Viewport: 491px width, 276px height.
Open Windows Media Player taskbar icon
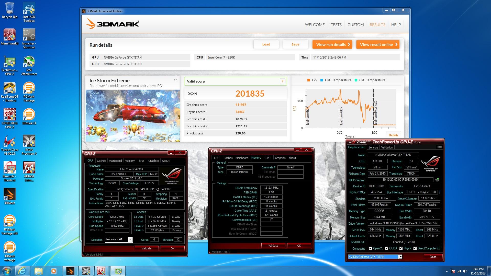[x=54, y=271]
